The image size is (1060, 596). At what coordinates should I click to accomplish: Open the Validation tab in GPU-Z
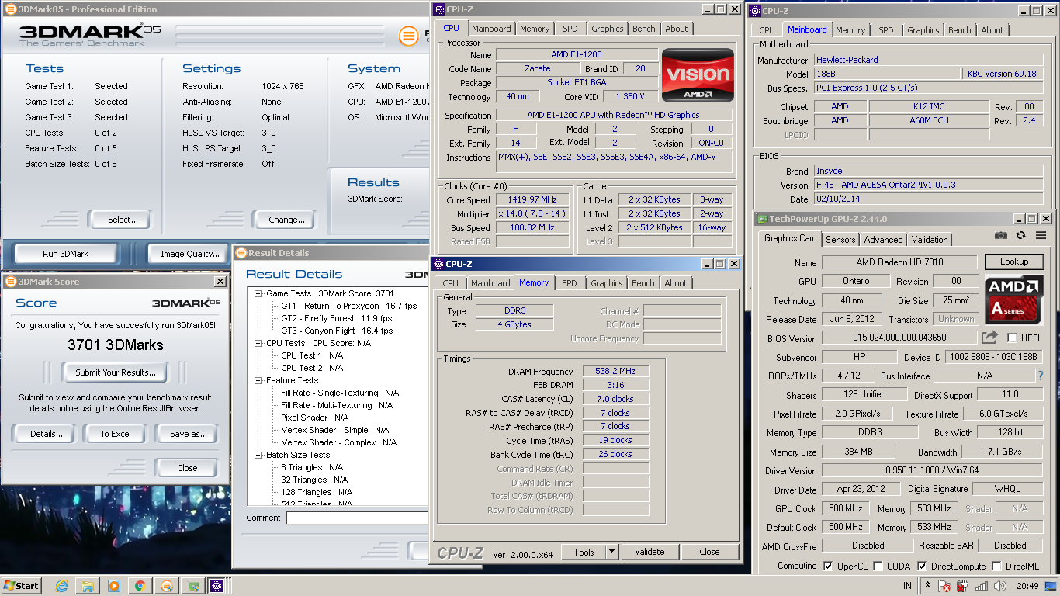930,240
